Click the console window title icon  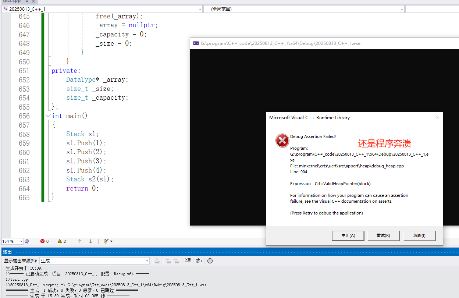click(196, 43)
